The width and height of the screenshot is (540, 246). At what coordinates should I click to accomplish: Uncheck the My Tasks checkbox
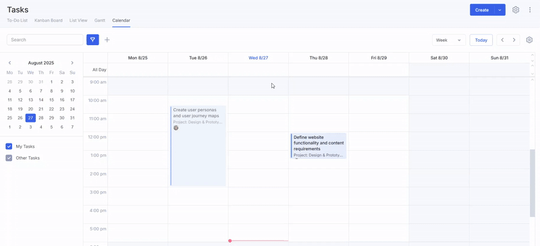[x=9, y=146]
